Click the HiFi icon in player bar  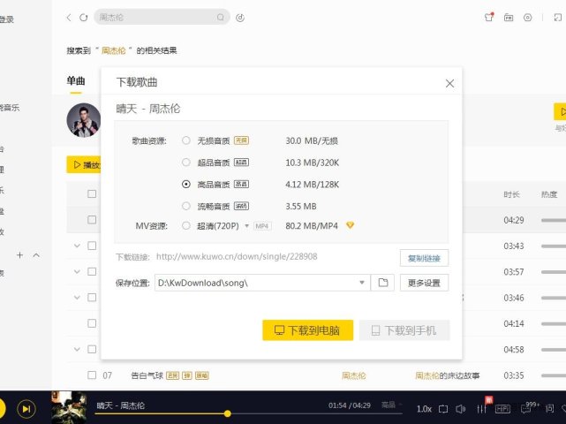502,409
